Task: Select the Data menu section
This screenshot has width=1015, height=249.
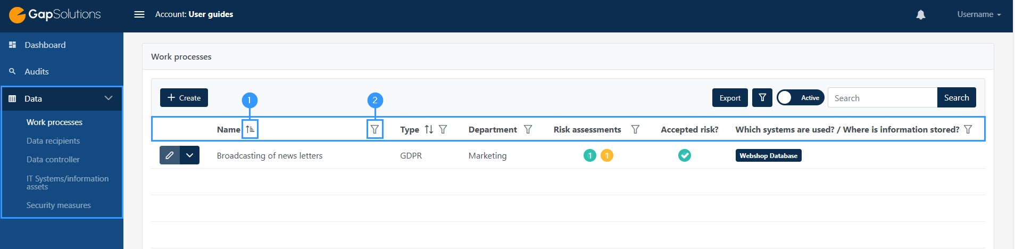Action: tap(62, 98)
